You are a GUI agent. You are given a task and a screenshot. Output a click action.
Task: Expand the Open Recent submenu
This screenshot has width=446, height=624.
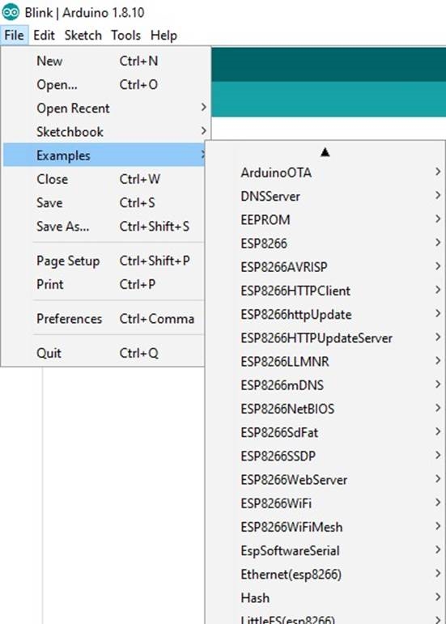(x=106, y=108)
